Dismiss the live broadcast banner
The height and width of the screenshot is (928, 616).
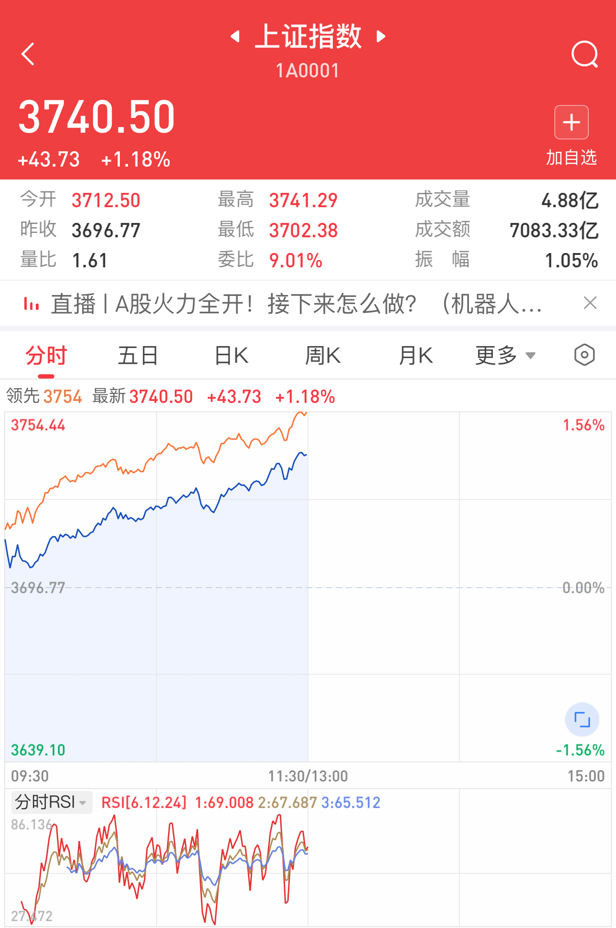pyautogui.click(x=590, y=303)
